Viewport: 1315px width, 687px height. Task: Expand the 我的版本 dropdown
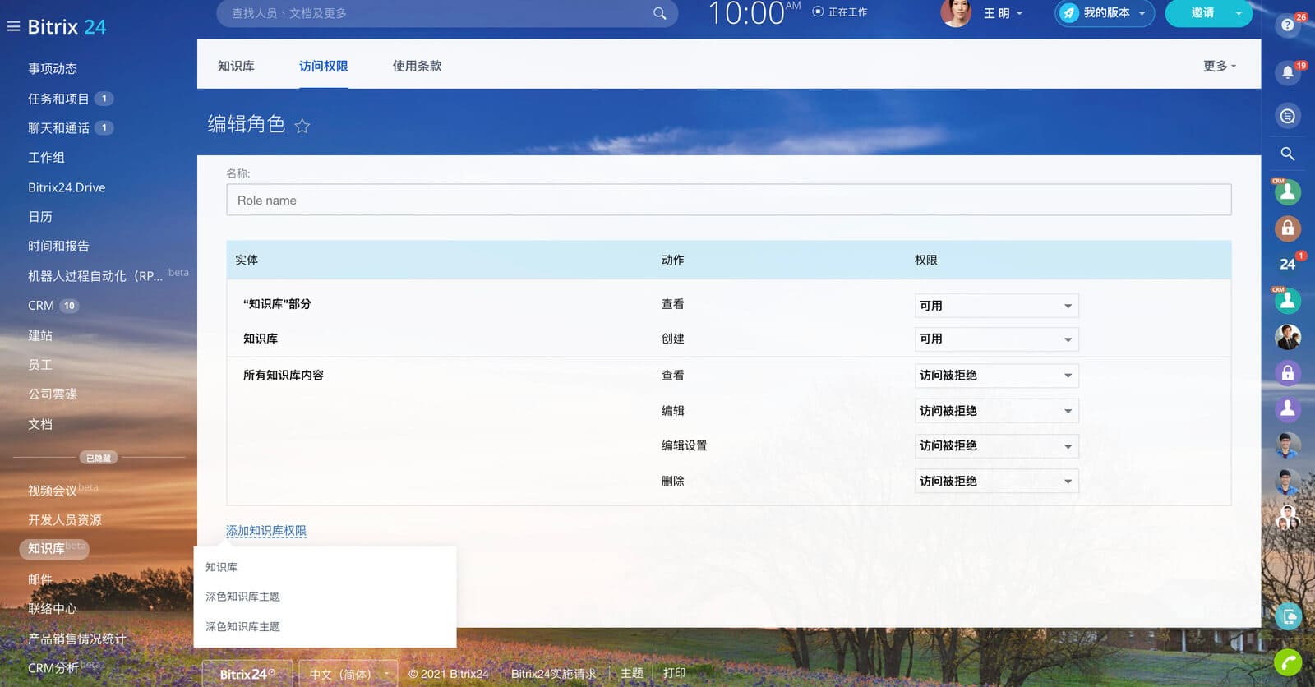point(1142,14)
